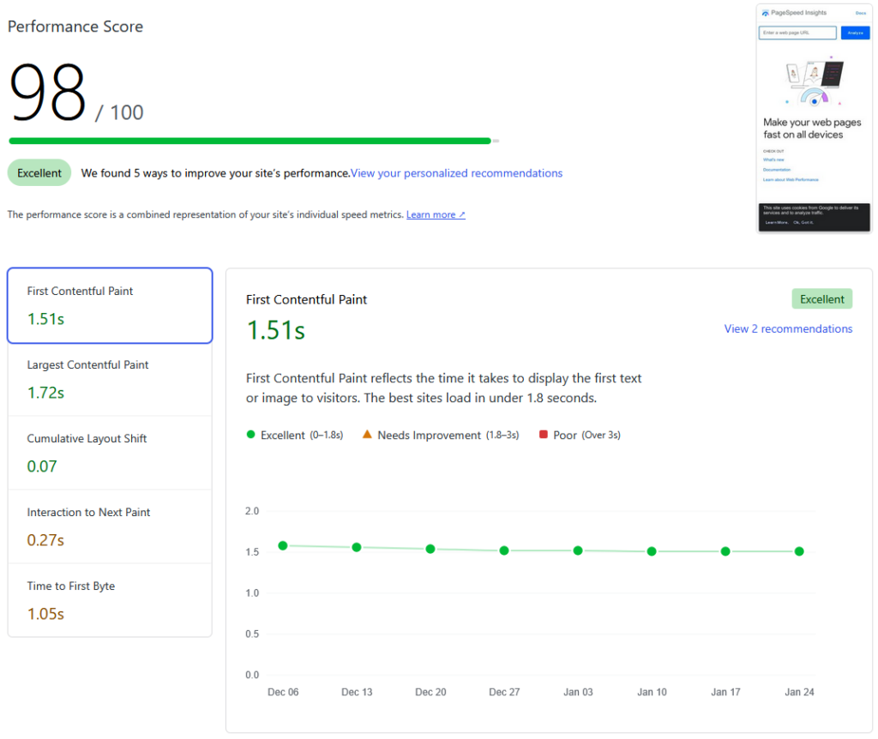The height and width of the screenshot is (739, 878).
Task: Click the Excellent badge under the score
Action: pos(39,173)
